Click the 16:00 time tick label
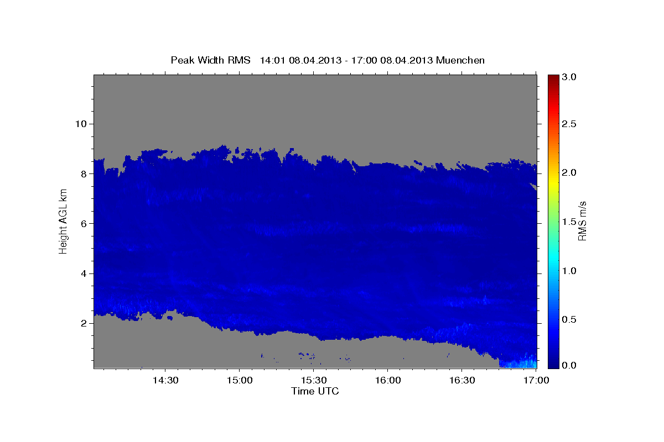This screenshot has width=664, height=442. [x=388, y=380]
